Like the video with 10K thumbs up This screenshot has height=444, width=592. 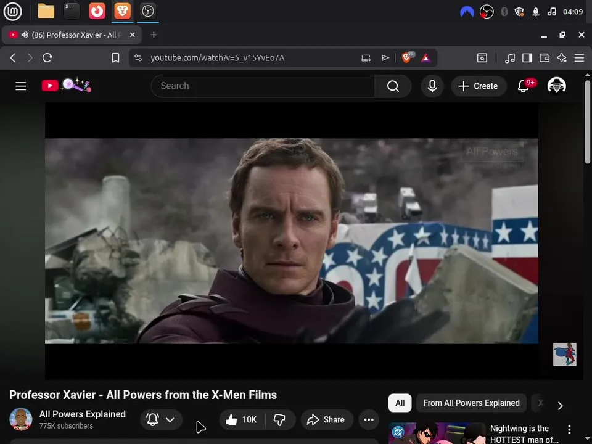(x=242, y=420)
